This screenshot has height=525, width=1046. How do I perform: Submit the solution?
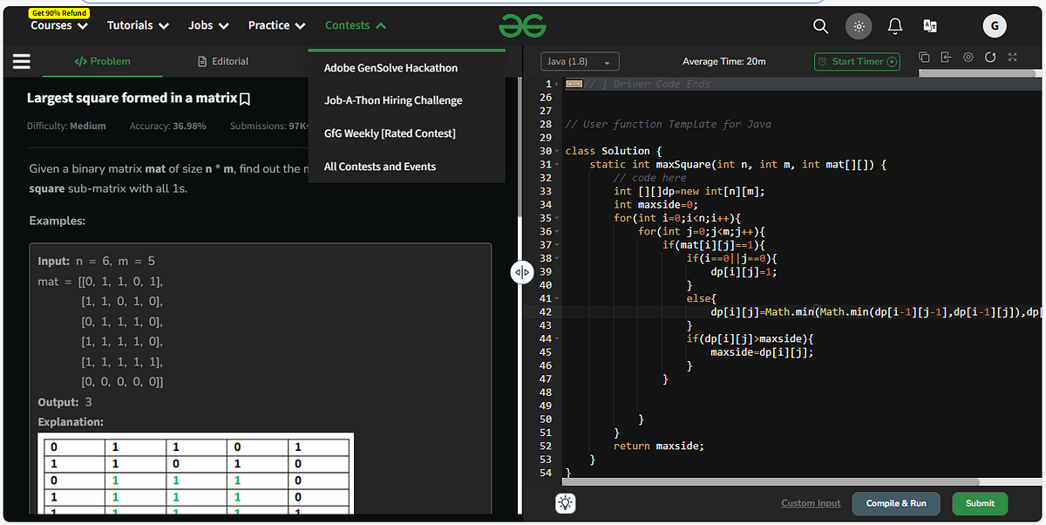coord(979,503)
